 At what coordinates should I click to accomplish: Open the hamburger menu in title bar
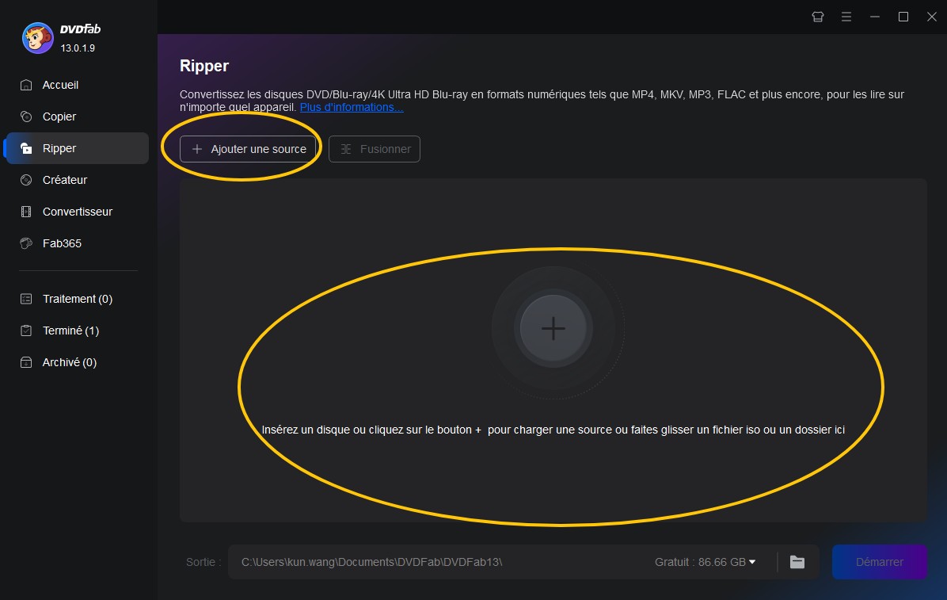pyautogui.click(x=846, y=17)
